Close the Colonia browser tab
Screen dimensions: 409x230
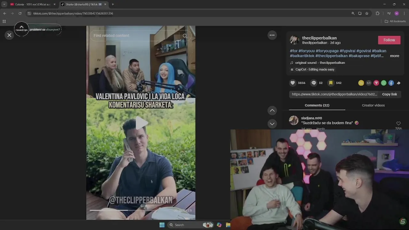pyautogui.click(x=54, y=4)
